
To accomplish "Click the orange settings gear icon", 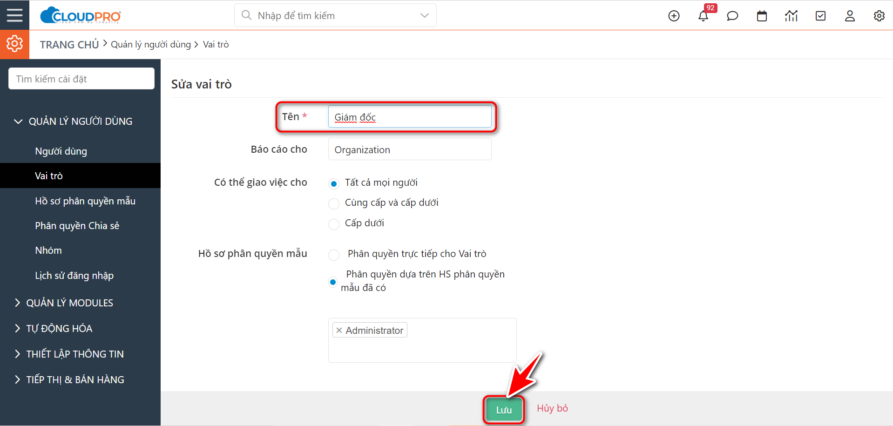I will tap(14, 44).
